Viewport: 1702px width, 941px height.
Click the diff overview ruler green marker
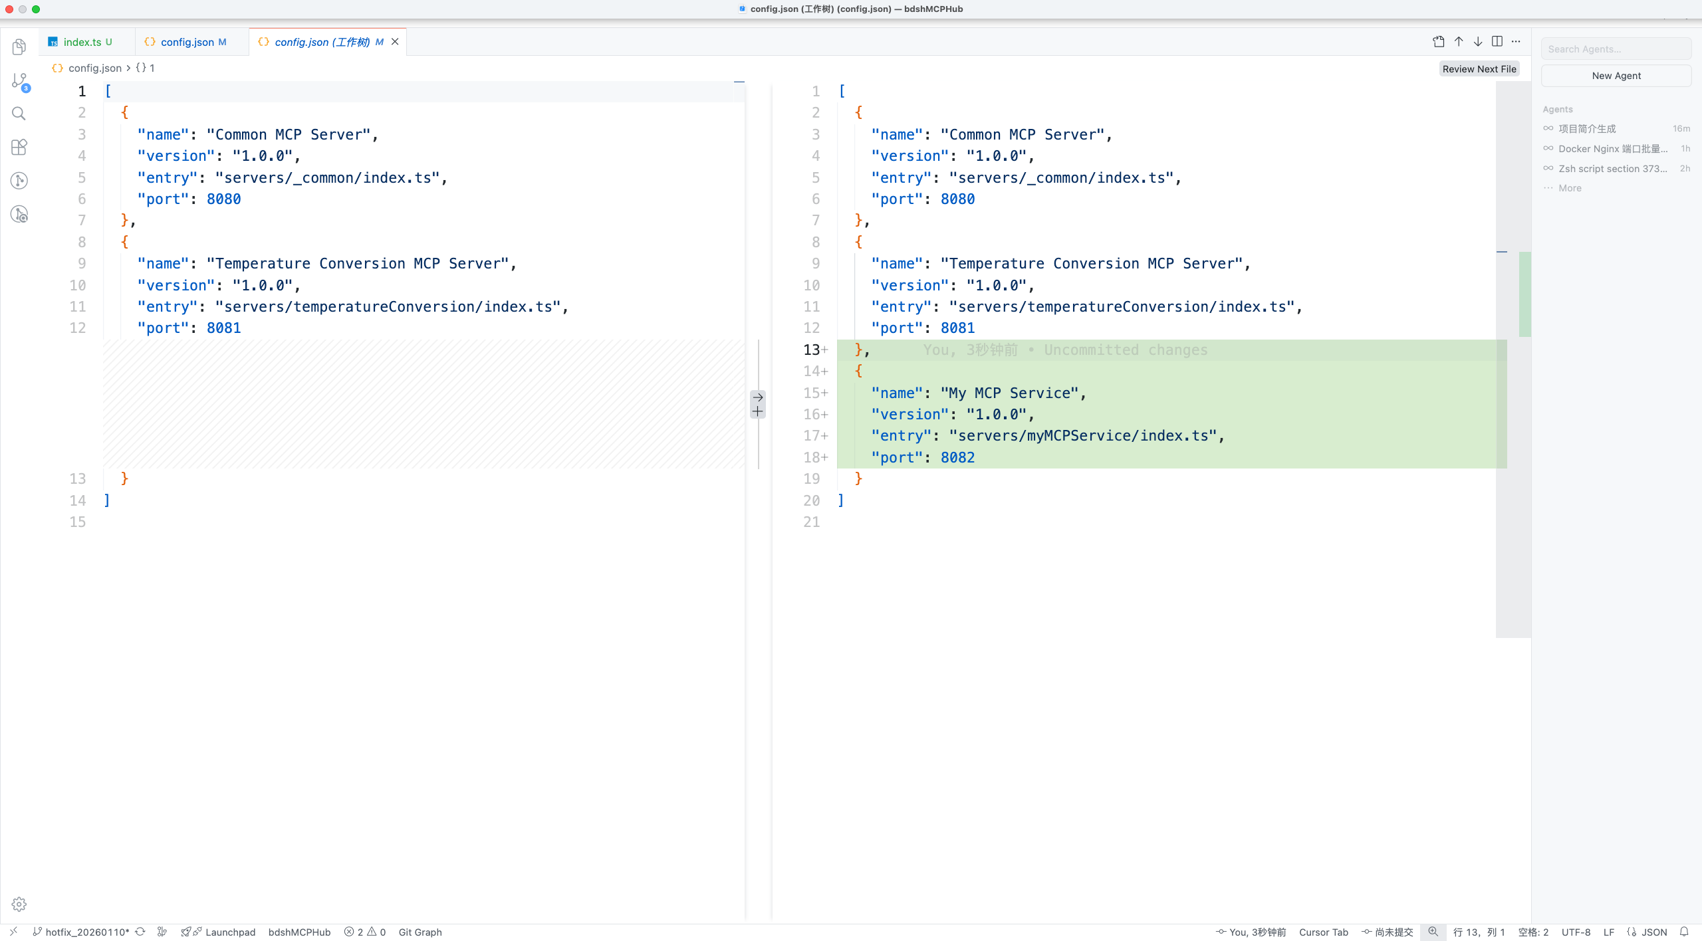(x=1525, y=294)
